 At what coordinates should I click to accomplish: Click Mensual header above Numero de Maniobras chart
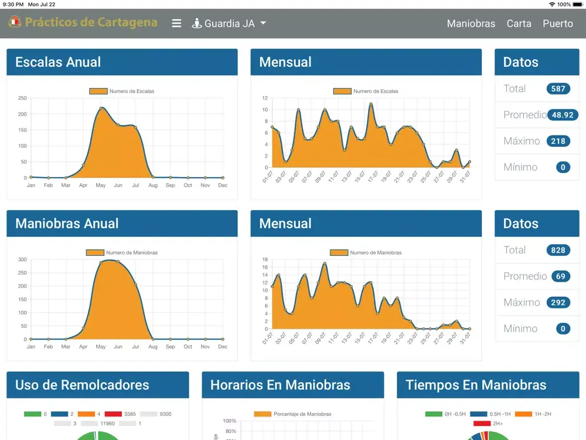point(366,224)
